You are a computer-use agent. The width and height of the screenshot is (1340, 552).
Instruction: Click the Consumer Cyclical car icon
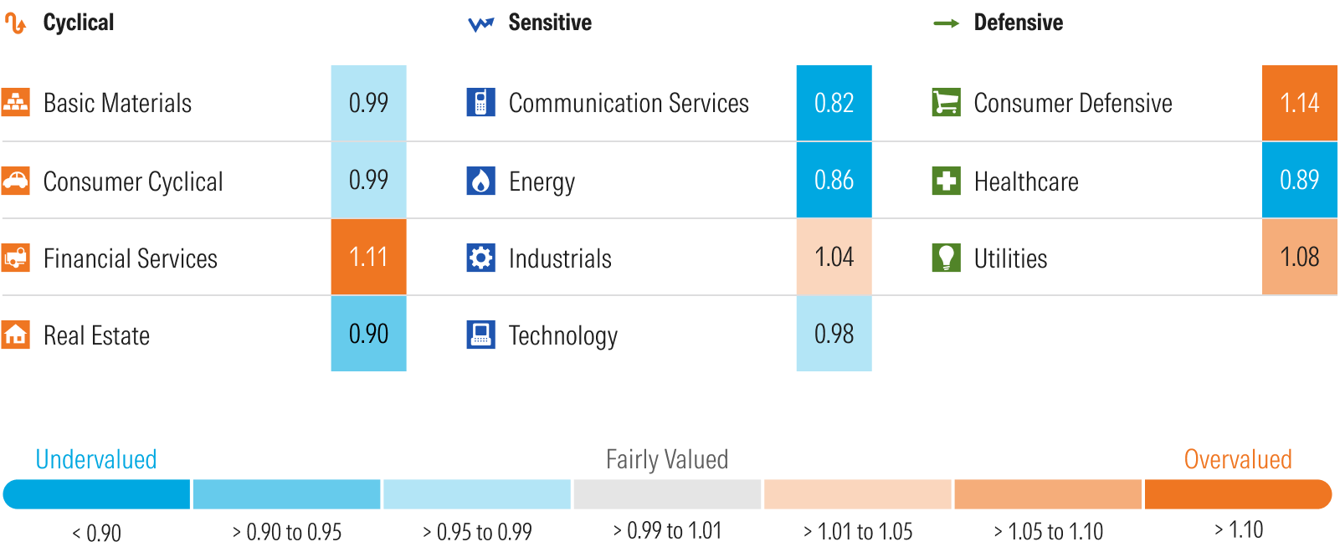(x=15, y=181)
